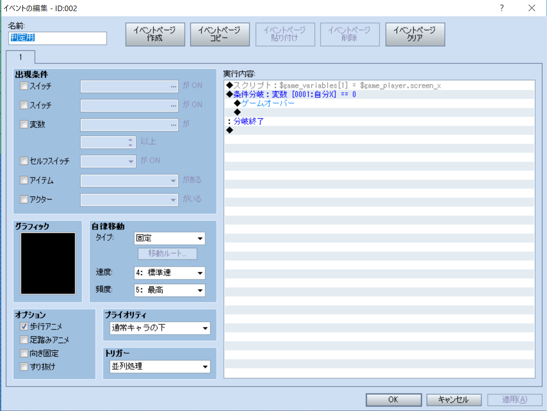This screenshot has height=411, width=547.
Task: Check the すり抜け option
Action: [24, 367]
